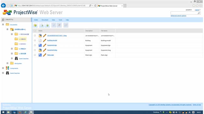Open the Equipment.dwg document link

[52, 50]
